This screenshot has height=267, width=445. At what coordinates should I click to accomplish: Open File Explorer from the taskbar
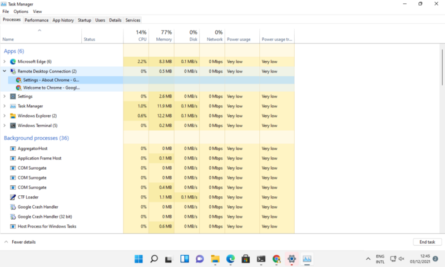click(x=215, y=259)
